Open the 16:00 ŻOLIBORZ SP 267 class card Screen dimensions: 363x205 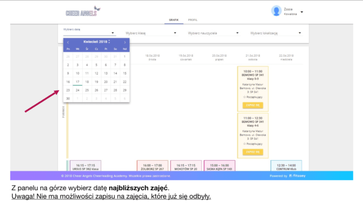(153, 166)
